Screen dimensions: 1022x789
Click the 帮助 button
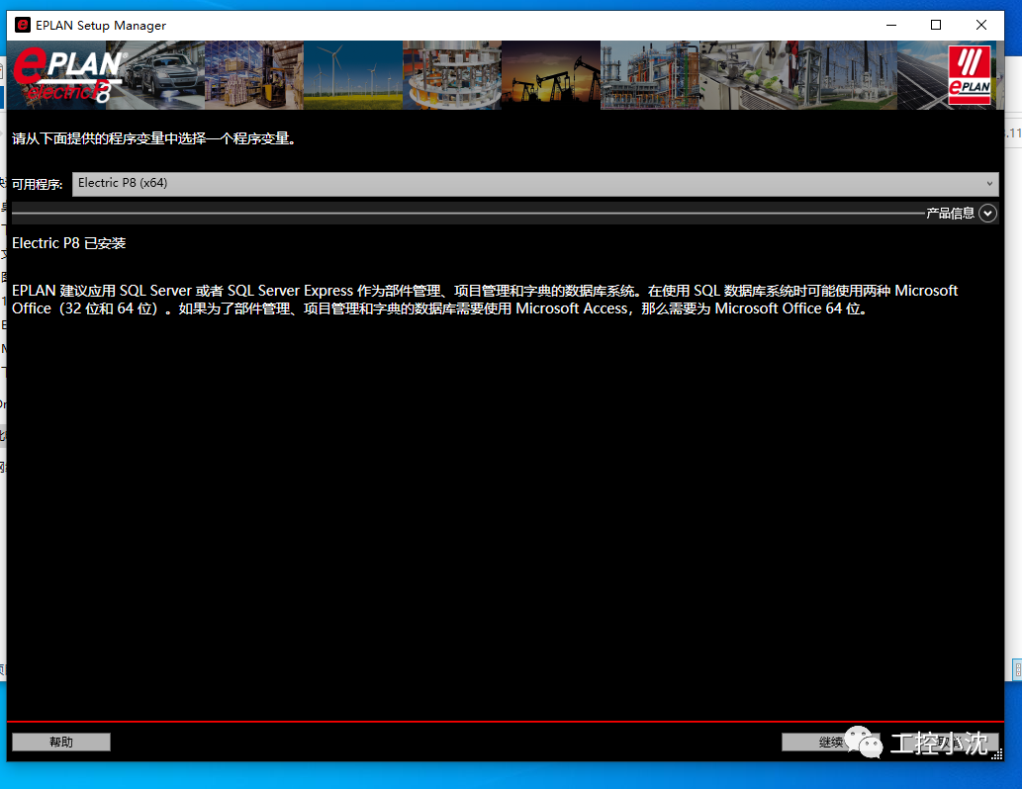[60, 742]
